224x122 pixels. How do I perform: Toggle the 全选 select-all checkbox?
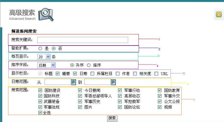(x=40, y=113)
